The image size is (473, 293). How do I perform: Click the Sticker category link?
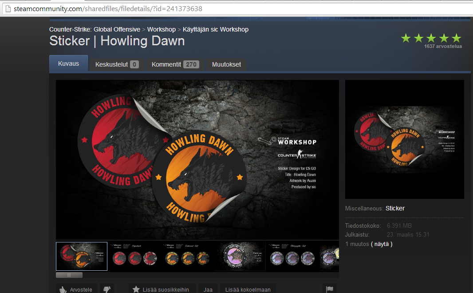point(394,208)
